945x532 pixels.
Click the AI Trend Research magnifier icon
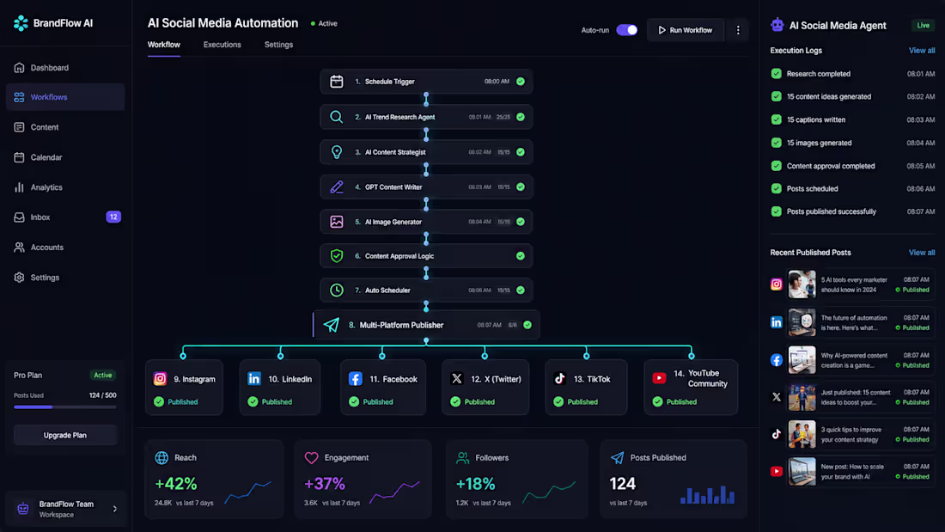click(x=336, y=117)
